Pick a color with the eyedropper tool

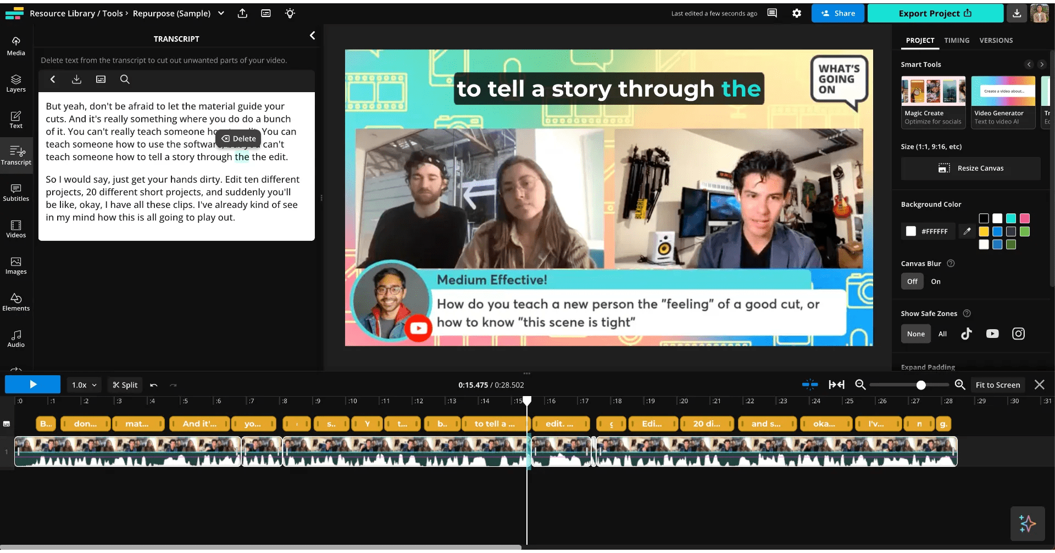[967, 232]
